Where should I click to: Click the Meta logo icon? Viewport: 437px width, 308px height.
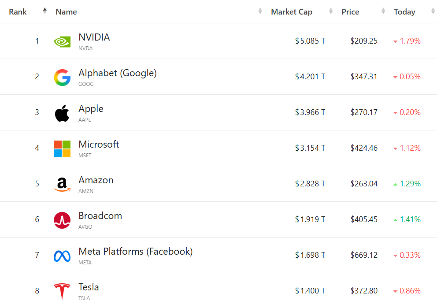point(62,256)
